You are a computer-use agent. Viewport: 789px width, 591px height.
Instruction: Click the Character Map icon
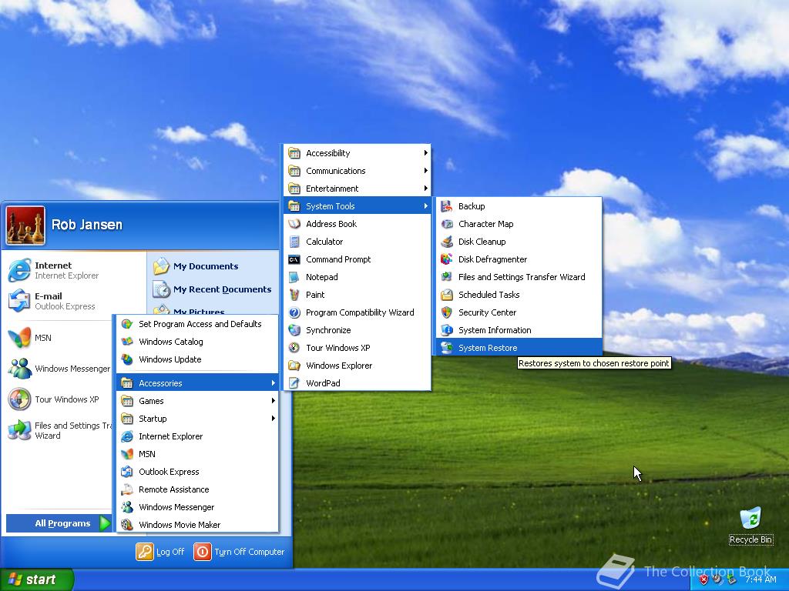point(446,224)
